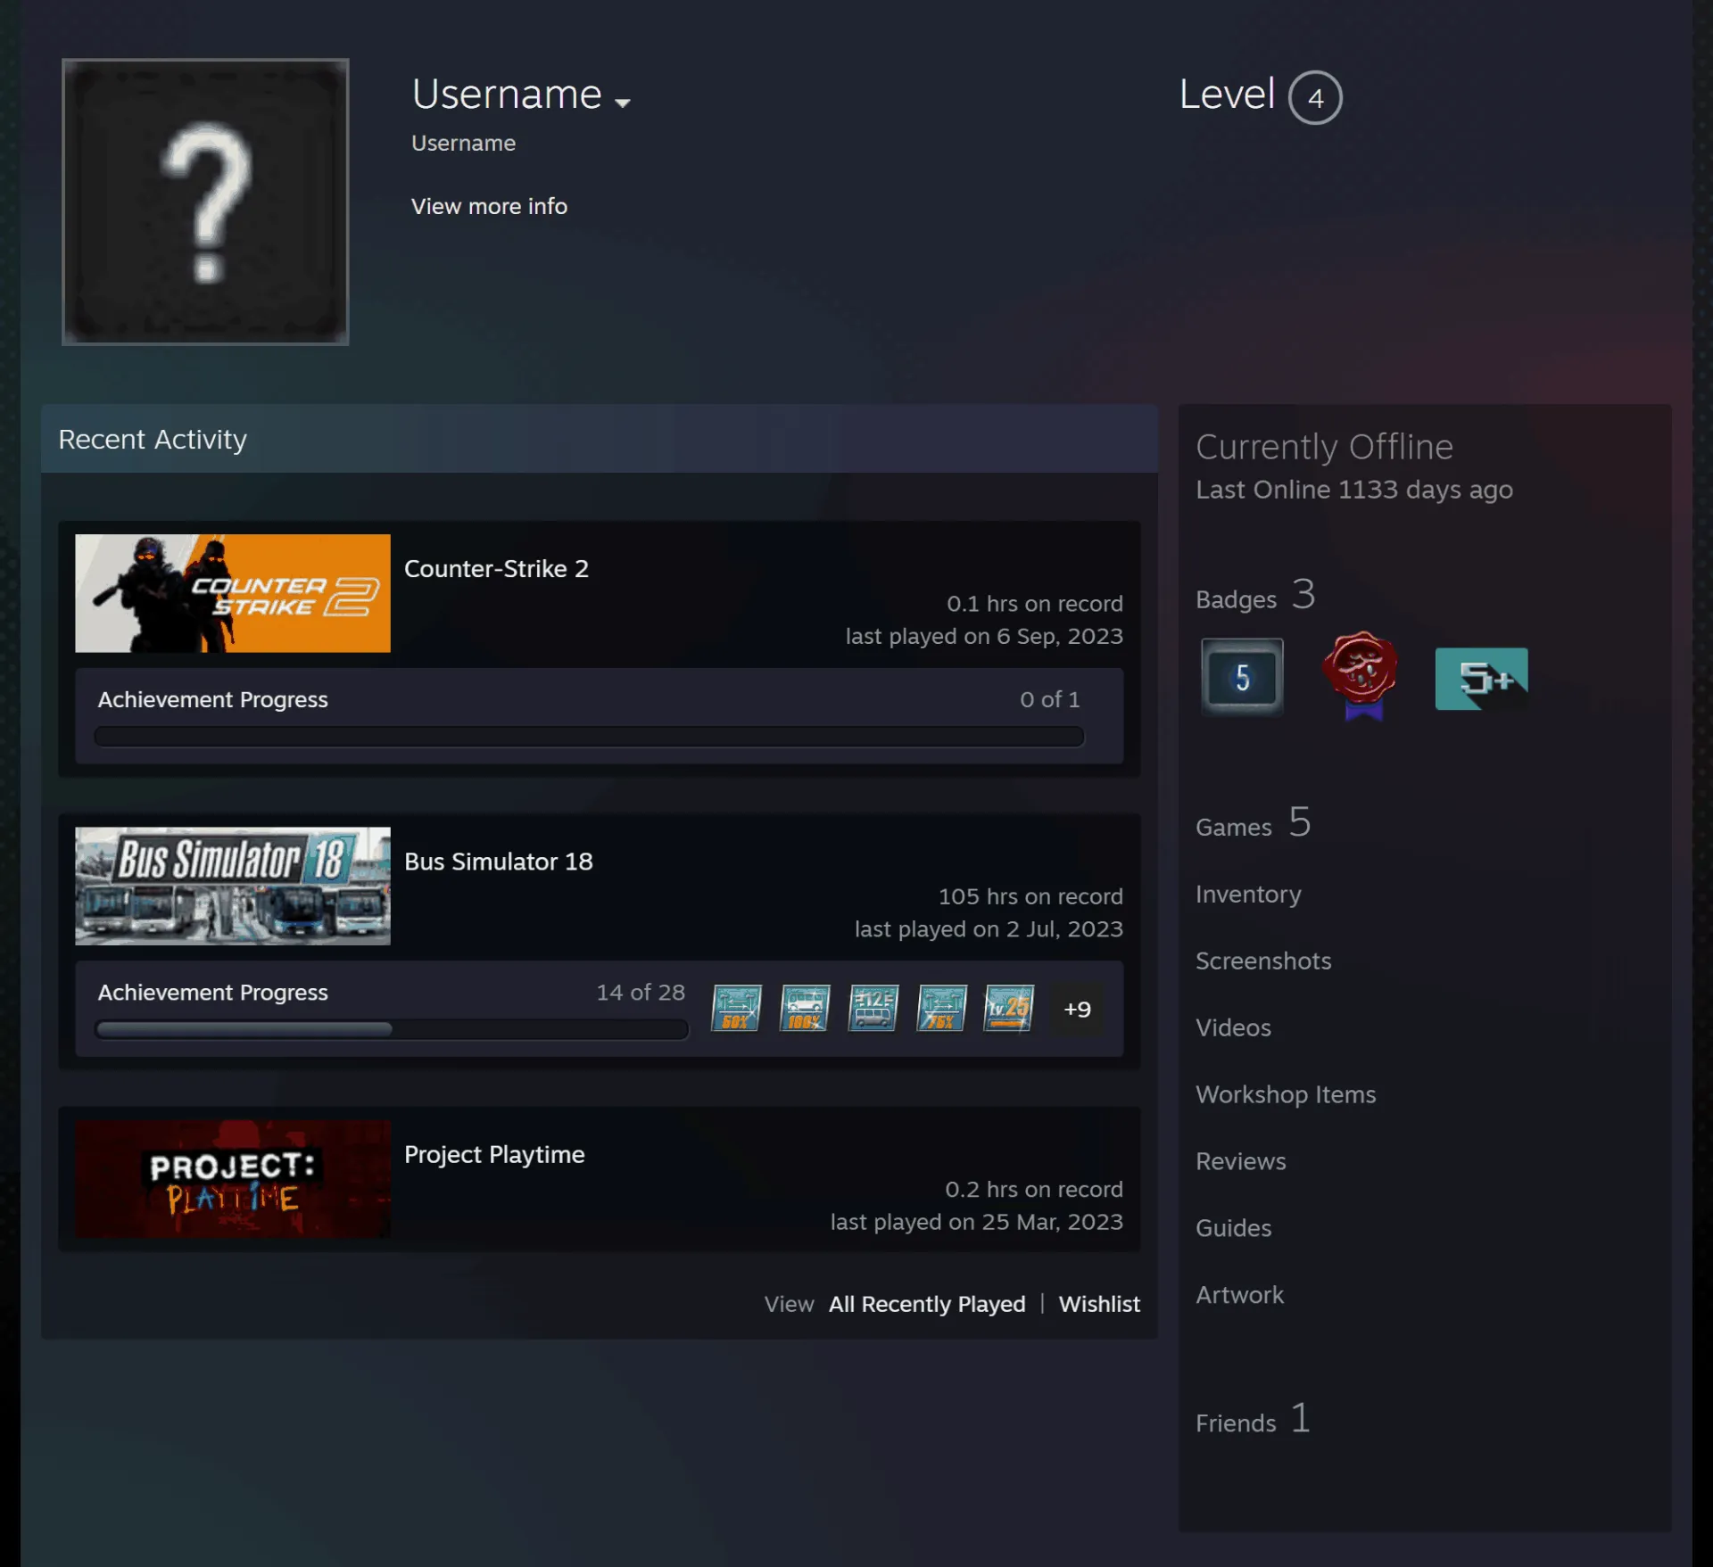Open the Project Playtime title link
The image size is (1713, 1567).
click(x=494, y=1154)
